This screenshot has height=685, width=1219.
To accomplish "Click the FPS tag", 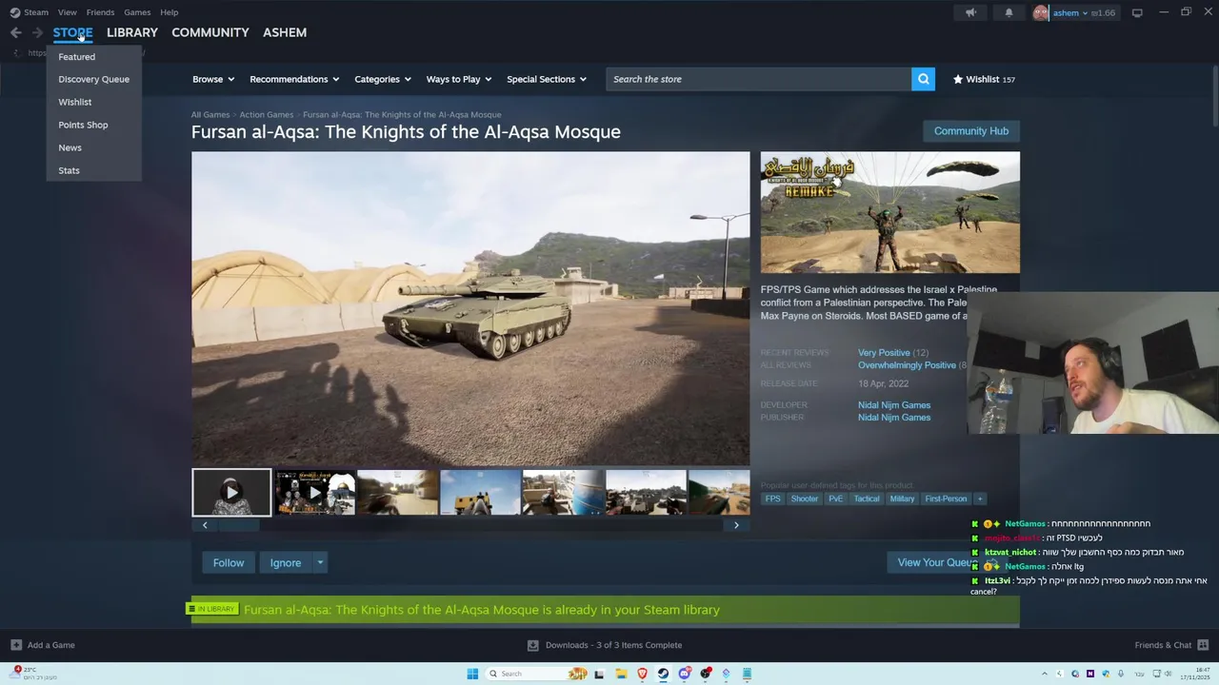I will click(772, 499).
